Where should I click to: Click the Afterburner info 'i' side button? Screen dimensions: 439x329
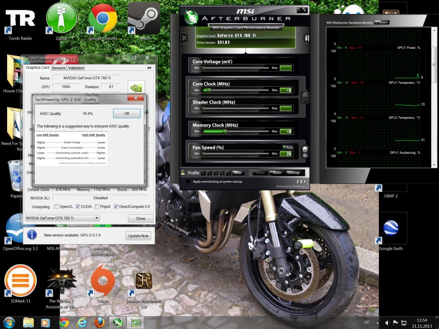click(307, 38)
